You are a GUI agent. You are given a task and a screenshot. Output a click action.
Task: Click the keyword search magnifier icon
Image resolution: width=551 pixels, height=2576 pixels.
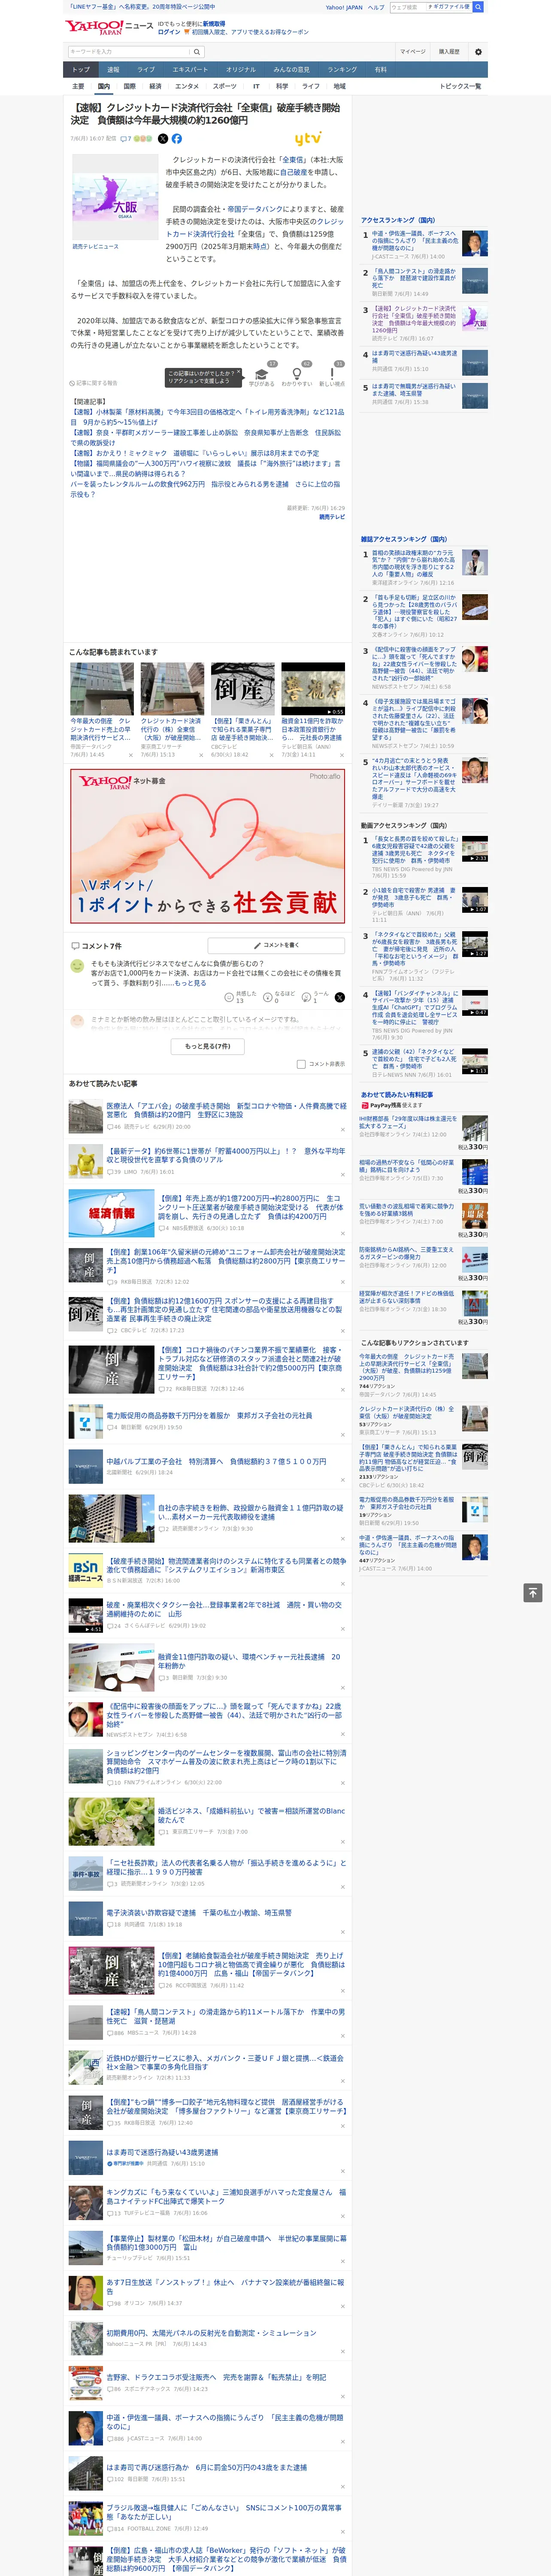point(197,52)
